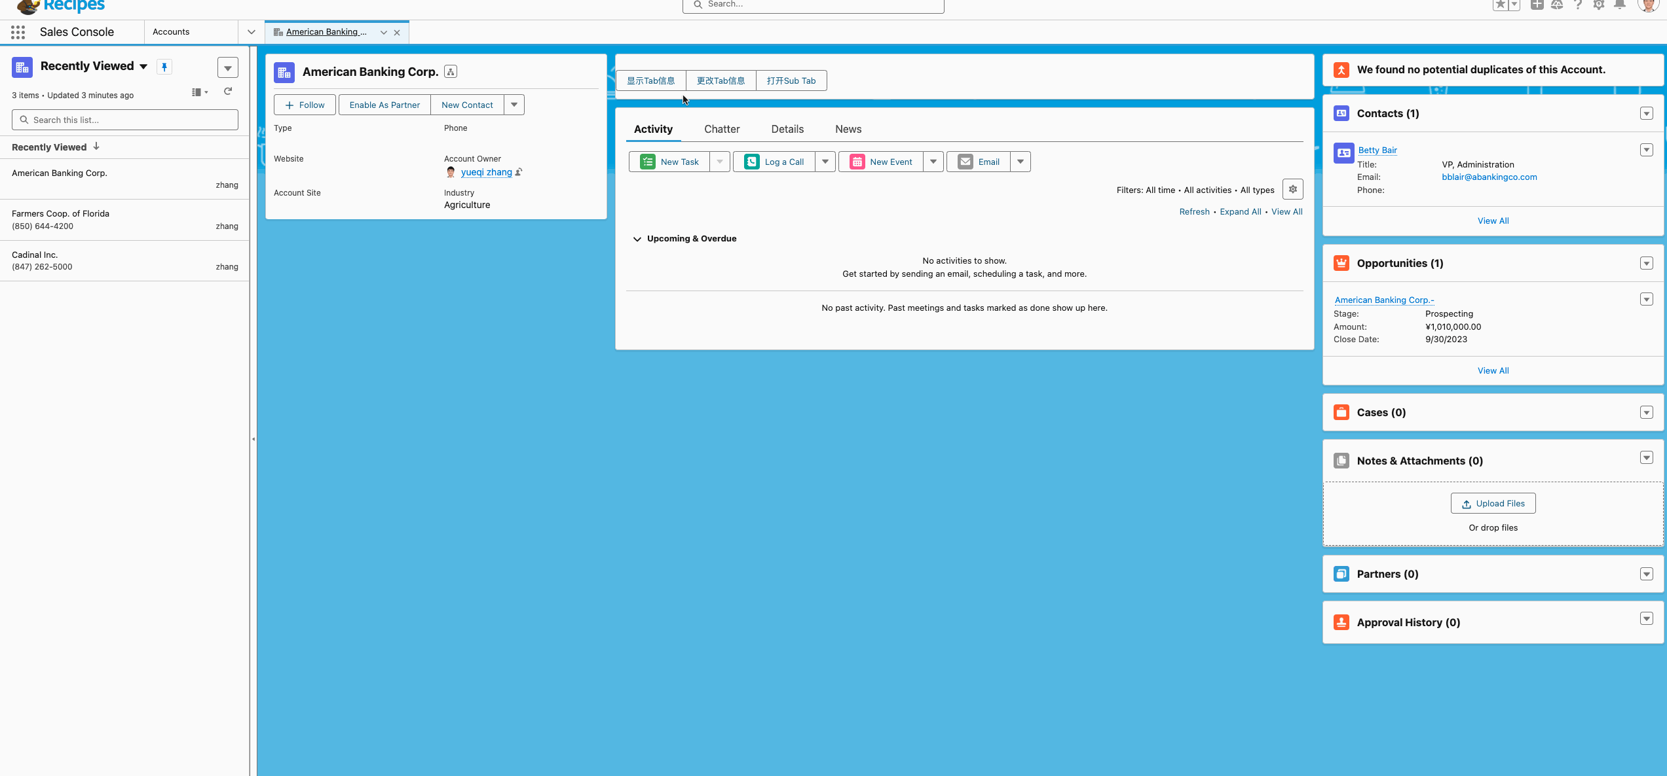Open the Details tab
The image size is (1667, 776).
click(x=787, y=129)
